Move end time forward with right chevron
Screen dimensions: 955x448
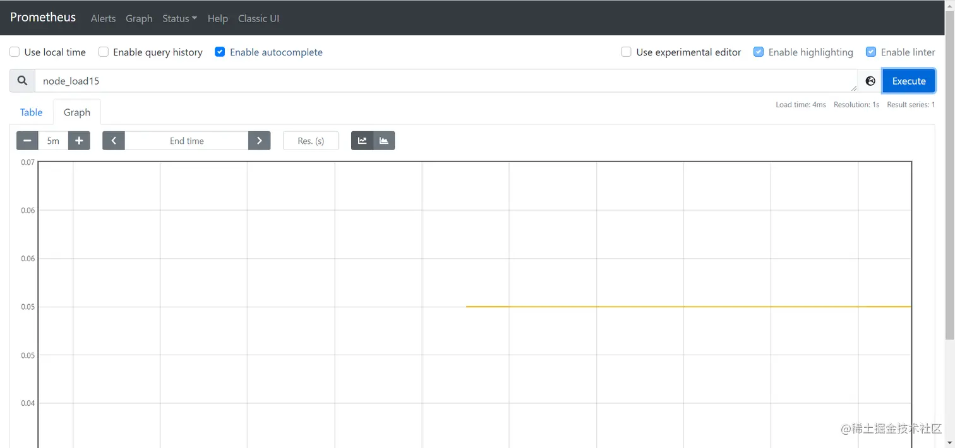[260, 141]
